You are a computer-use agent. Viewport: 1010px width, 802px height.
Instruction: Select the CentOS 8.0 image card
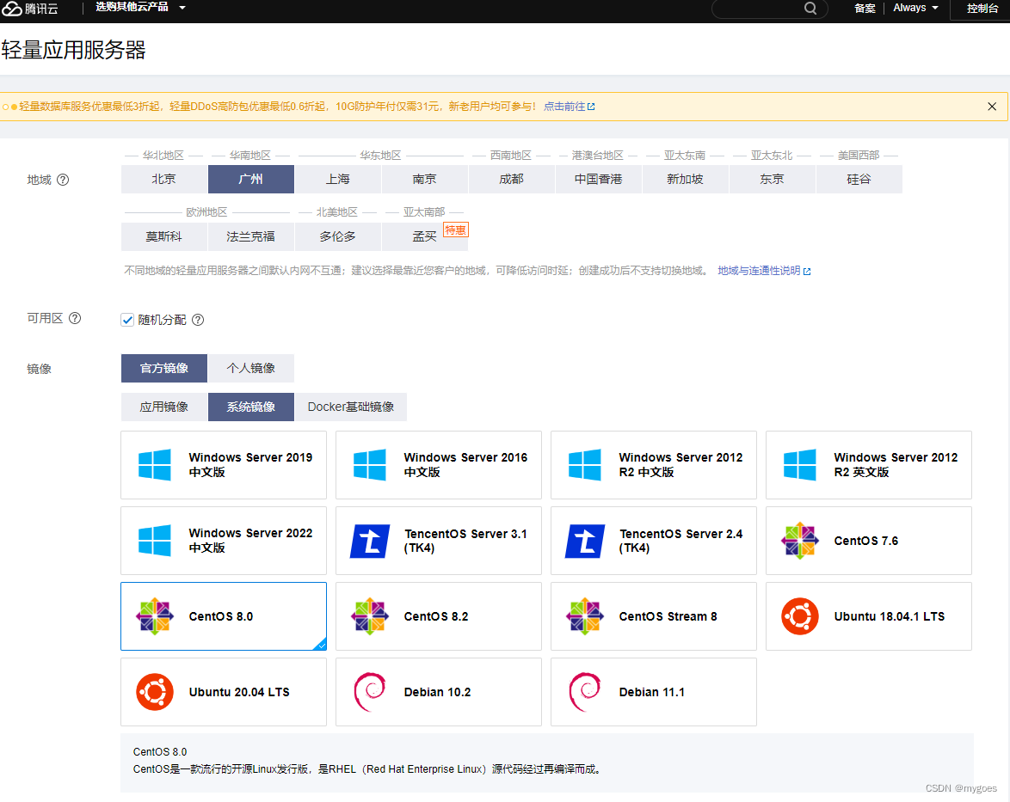pos(224,616)
